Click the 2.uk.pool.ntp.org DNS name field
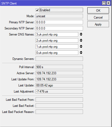This screenshot has width=112, height=127. click(x=57, y=41)
